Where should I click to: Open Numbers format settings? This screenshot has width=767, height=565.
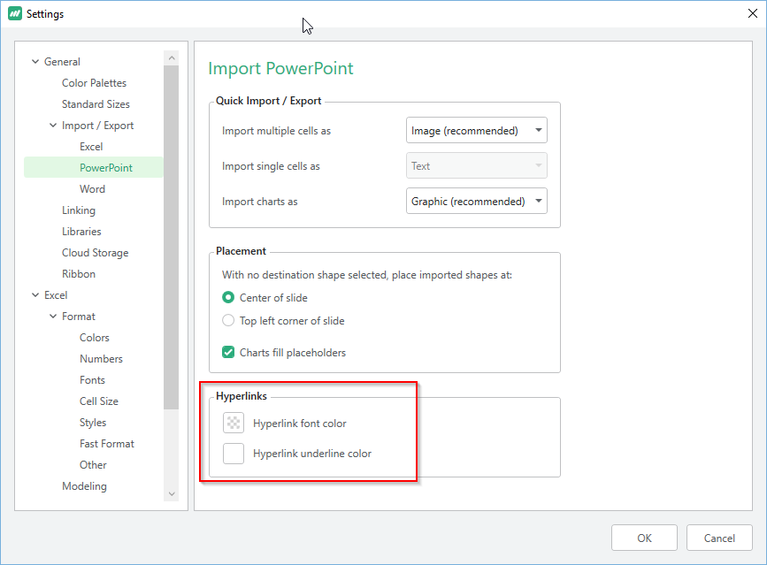[x=101, y=359]
